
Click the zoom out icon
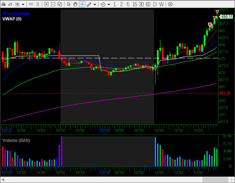point(53,4)
